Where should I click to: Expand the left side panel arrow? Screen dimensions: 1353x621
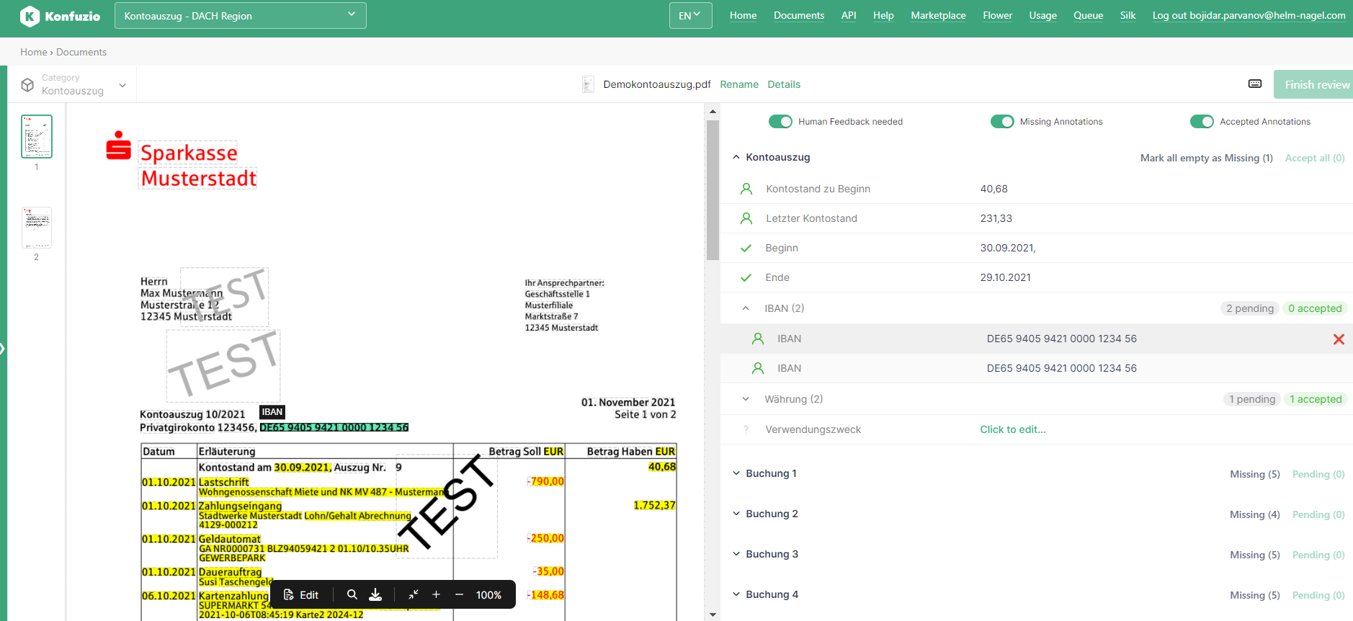pos(3,349)
